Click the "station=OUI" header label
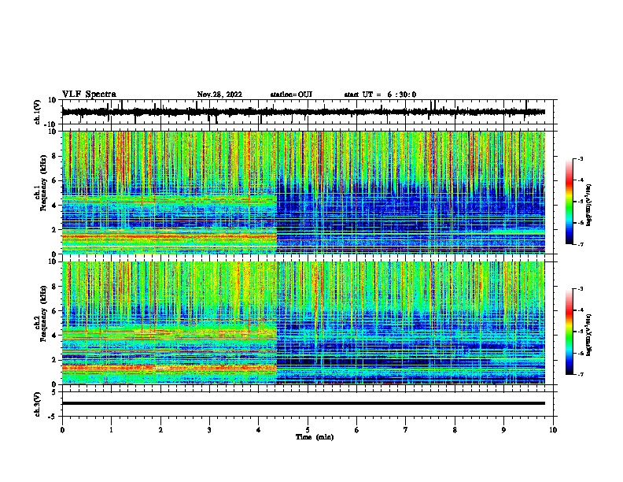The width and height of the screenshot is (623, 482). [x=291, y=95]
